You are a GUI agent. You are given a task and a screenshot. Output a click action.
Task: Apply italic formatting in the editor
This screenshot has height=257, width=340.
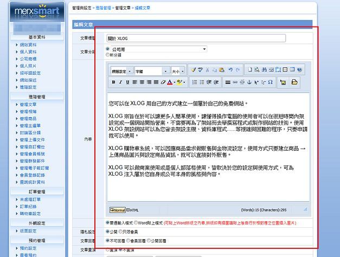tap(120, 82)
